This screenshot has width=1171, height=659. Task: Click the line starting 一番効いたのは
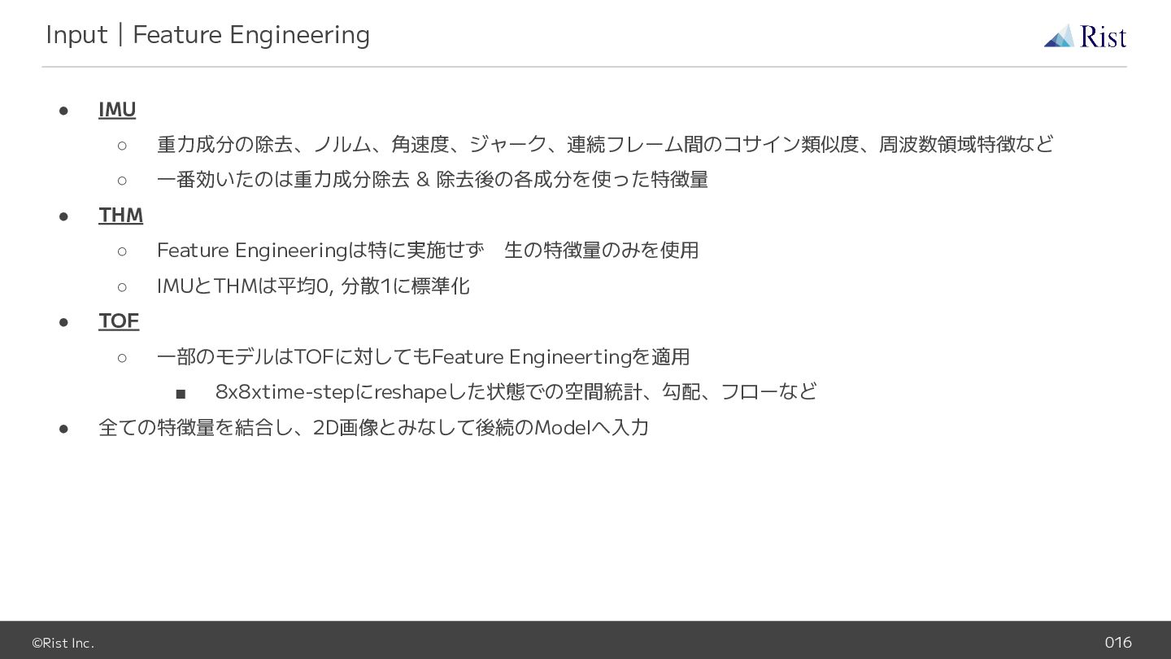[x=433, y=179]
